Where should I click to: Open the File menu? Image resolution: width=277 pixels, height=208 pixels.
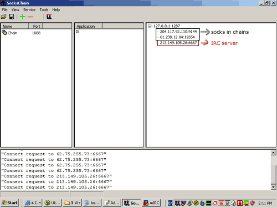[x=4, y=10]
